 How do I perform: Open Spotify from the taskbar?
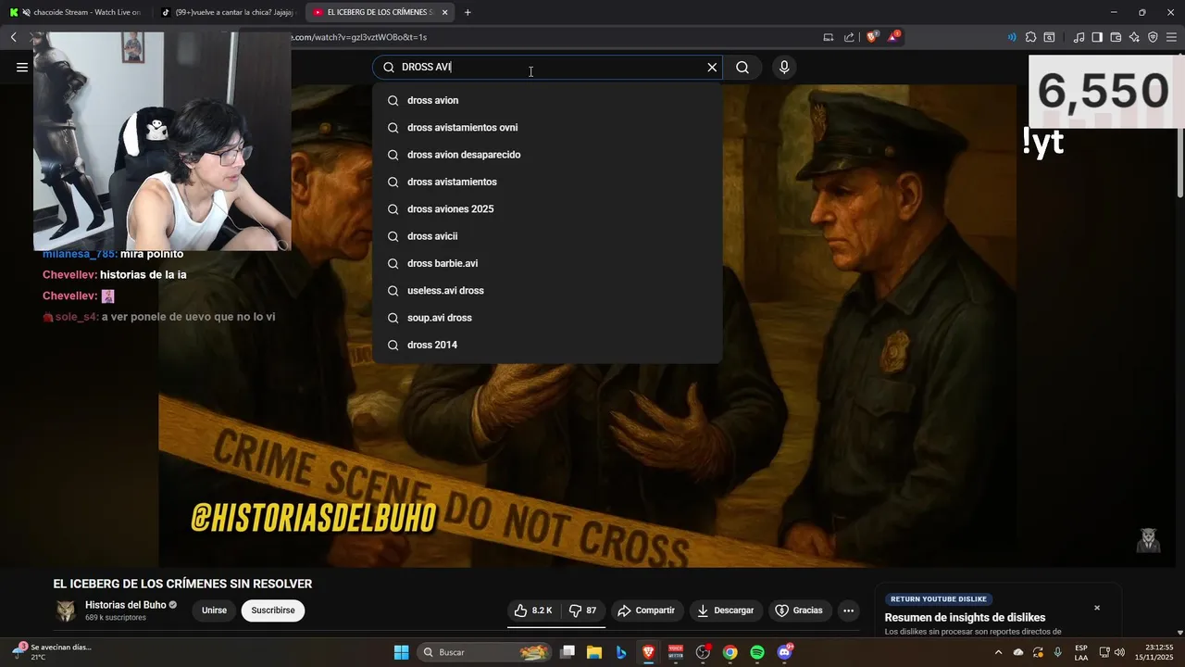pyautogui.click(x=757, y=652)
